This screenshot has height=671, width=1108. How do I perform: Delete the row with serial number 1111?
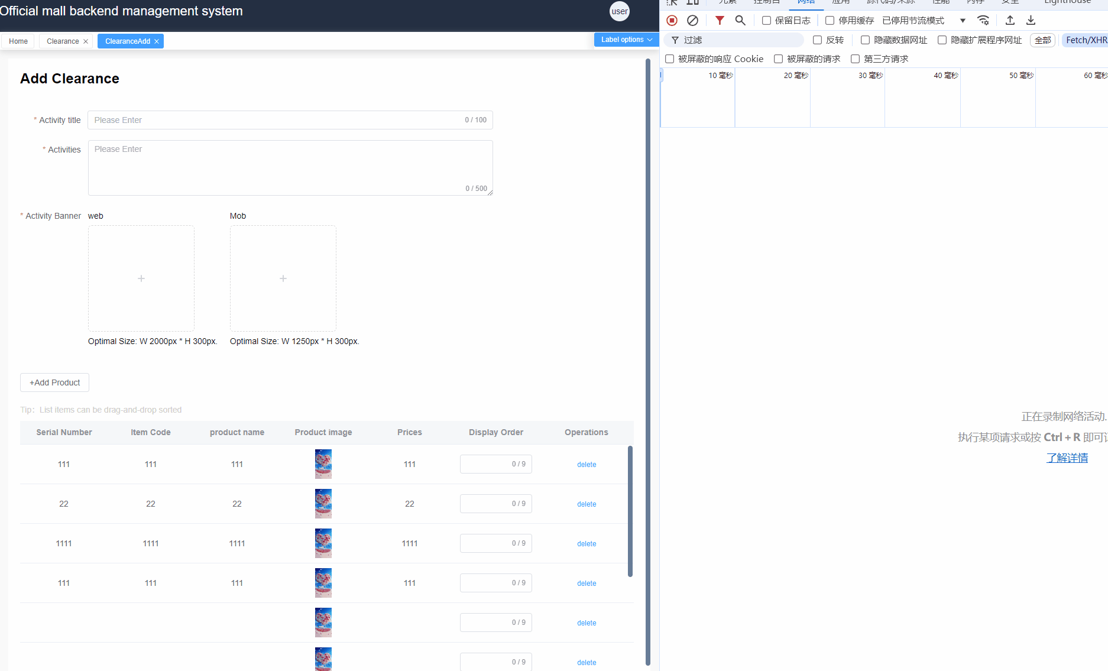point(587,544)
